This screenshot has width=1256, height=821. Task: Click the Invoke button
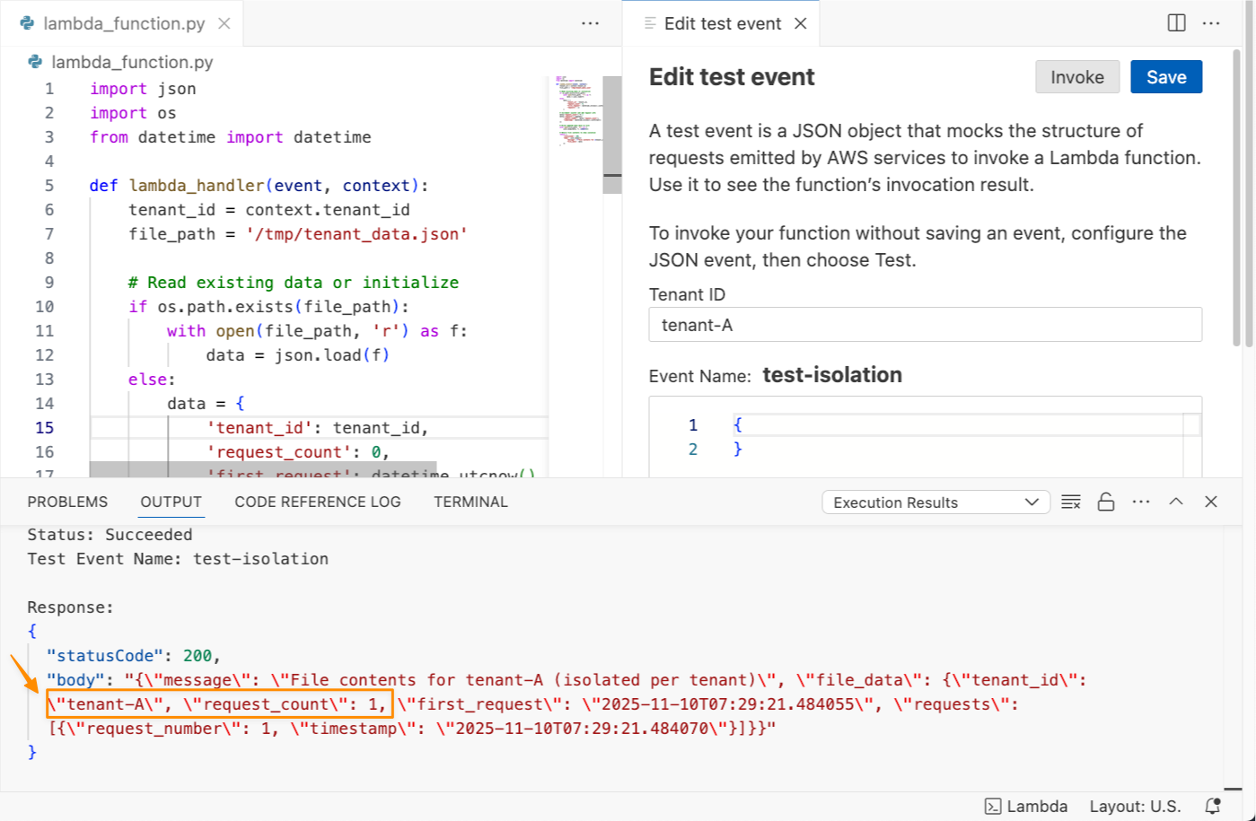(1077, 77)
